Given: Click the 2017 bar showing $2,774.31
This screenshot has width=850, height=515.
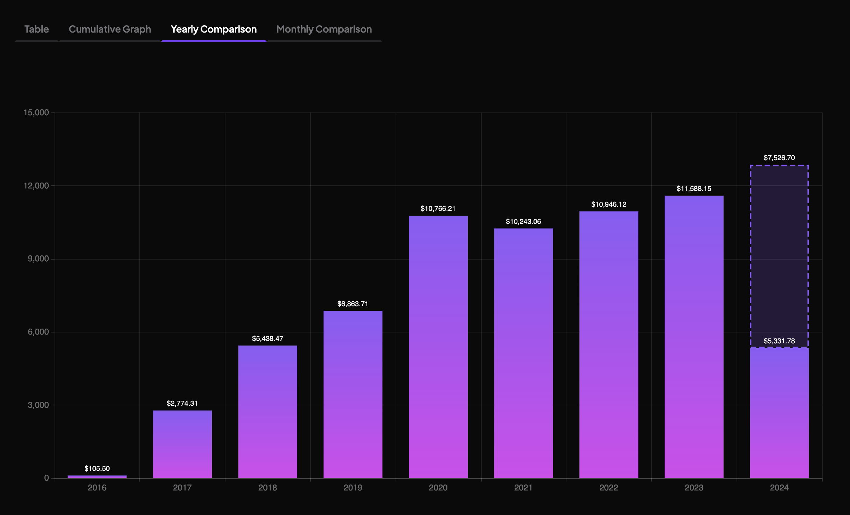Looking at the screenshot, I should click(182, 444).
